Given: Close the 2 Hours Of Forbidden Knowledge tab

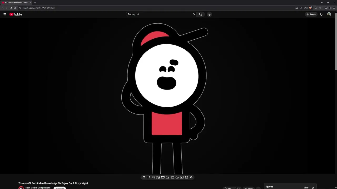Looking at the screenshot, I should [x=30, y=3].
